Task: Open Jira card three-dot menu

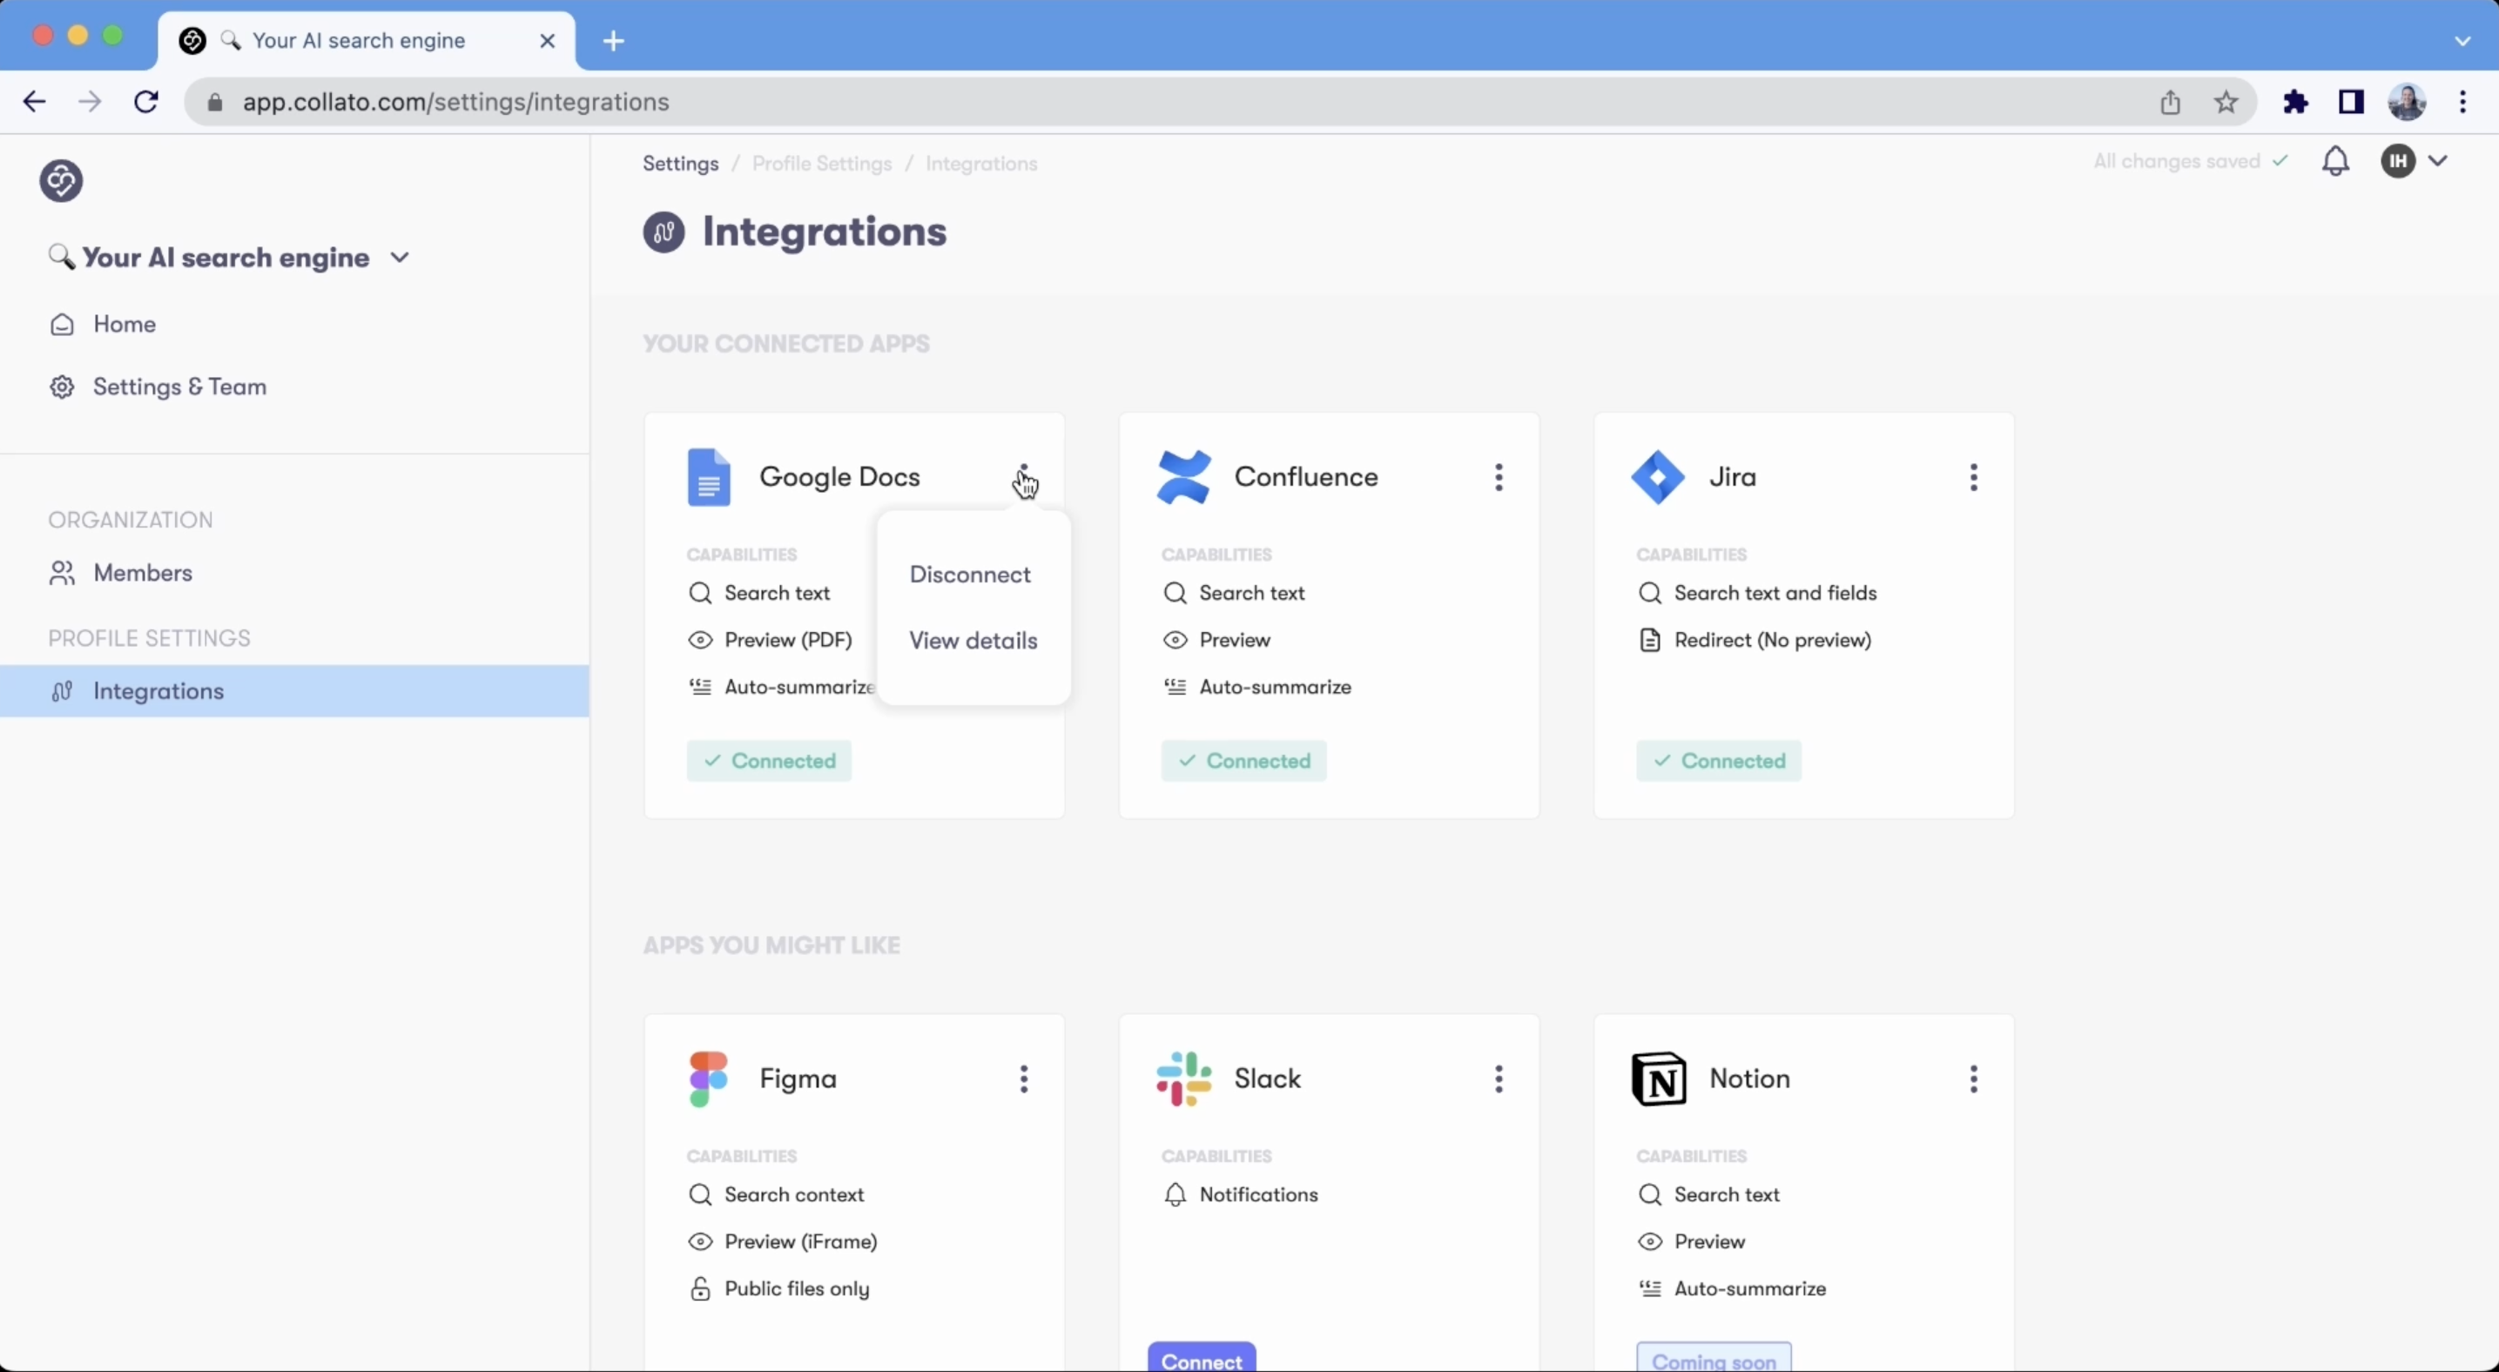Action: (x=1973, y=477)
